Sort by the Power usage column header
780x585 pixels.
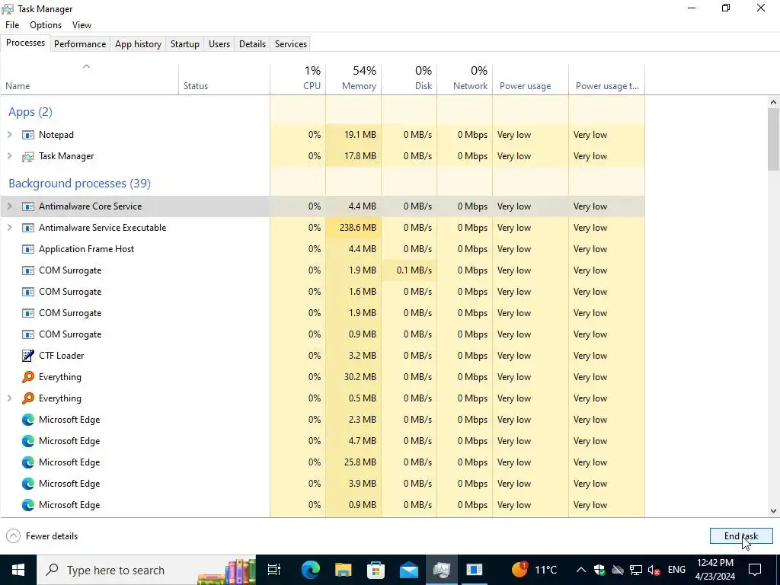pyautogui.click(x=531, y=79)
